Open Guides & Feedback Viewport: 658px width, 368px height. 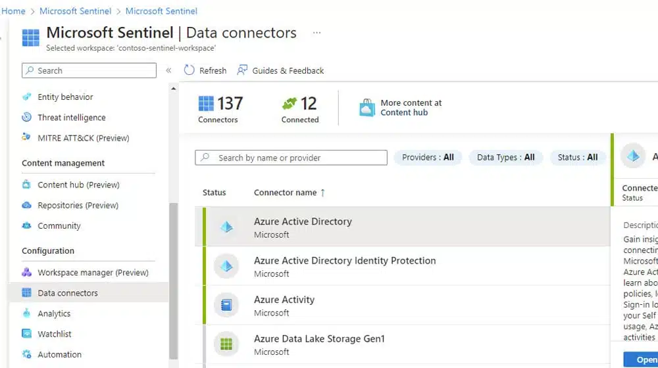[x=288, y=70]
